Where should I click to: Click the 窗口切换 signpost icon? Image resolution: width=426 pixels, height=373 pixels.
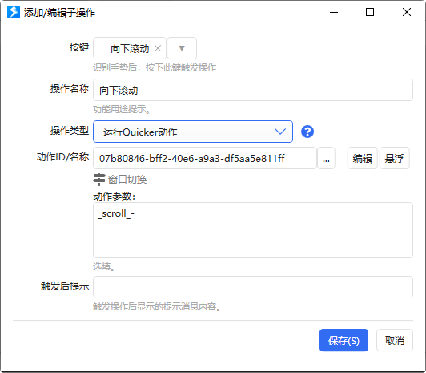coord(99,180)
